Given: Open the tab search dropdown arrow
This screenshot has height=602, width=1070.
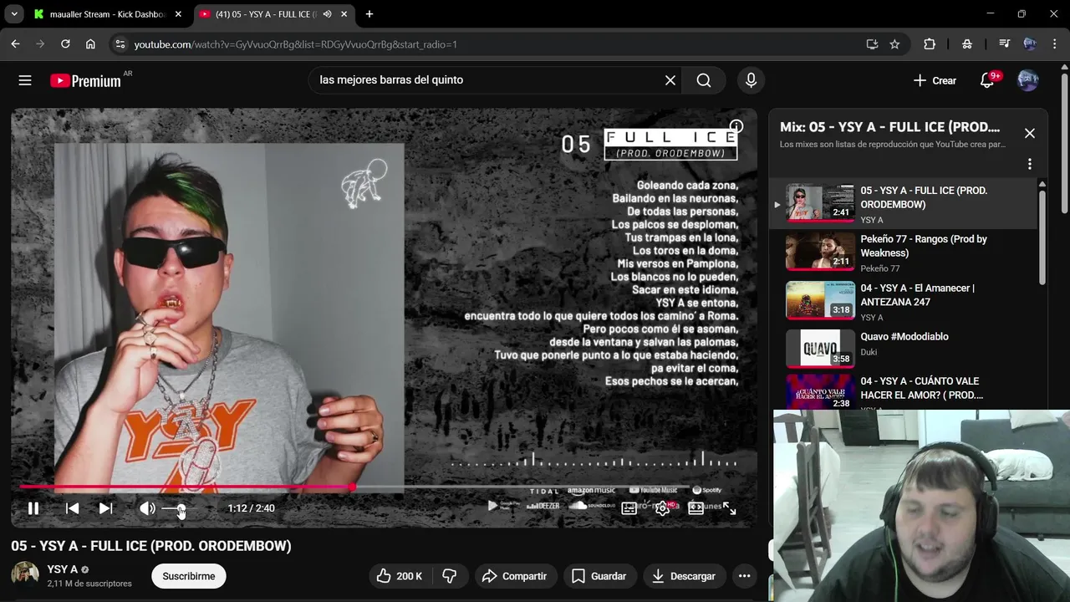Looking at the screenshot, I should [x=14, y=14].
